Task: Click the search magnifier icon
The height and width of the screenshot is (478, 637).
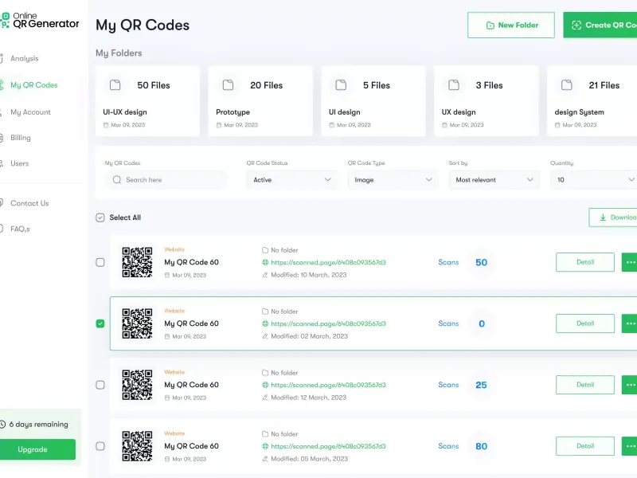Action: click(x=117, y=180)
